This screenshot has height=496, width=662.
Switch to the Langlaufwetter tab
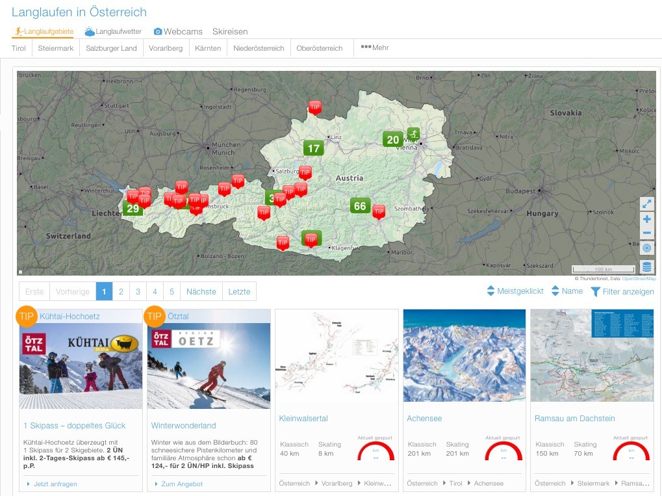(x=113, y=31)
